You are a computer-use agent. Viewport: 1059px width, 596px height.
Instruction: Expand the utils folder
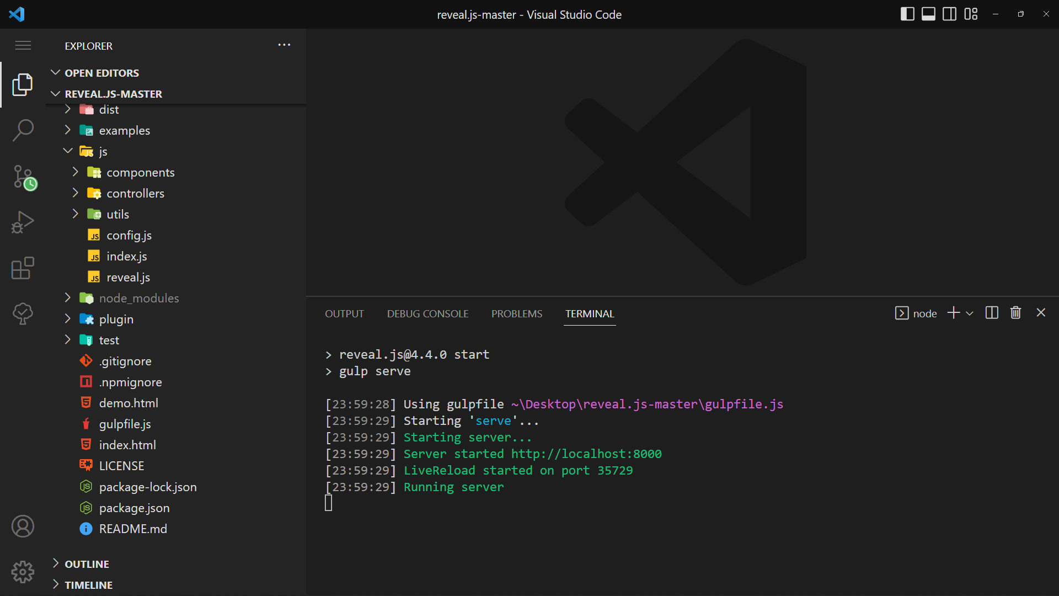pos(175,214)
